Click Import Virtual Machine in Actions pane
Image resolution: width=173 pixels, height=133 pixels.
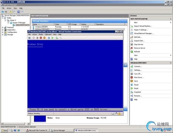point(143,26)
